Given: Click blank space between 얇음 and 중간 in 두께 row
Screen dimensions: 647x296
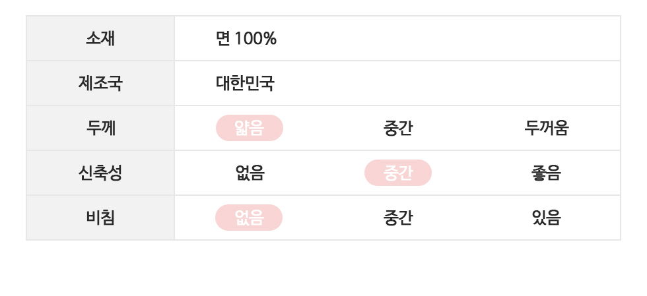Looking at the screenshot, I should coord(323,128).
